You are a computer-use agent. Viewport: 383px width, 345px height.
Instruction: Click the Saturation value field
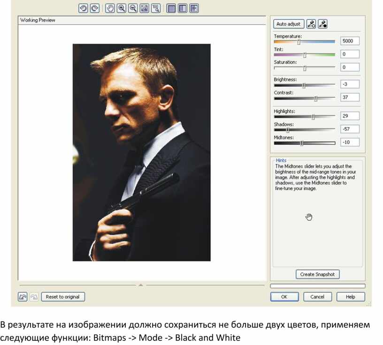350,67
